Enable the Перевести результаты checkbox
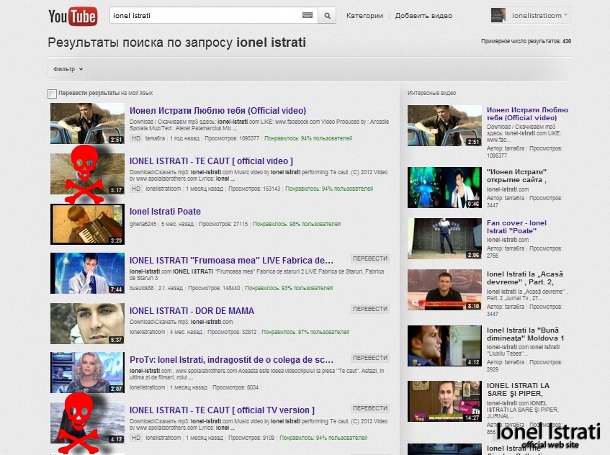Viewport: 610px width, 455px height. (52, 93)
